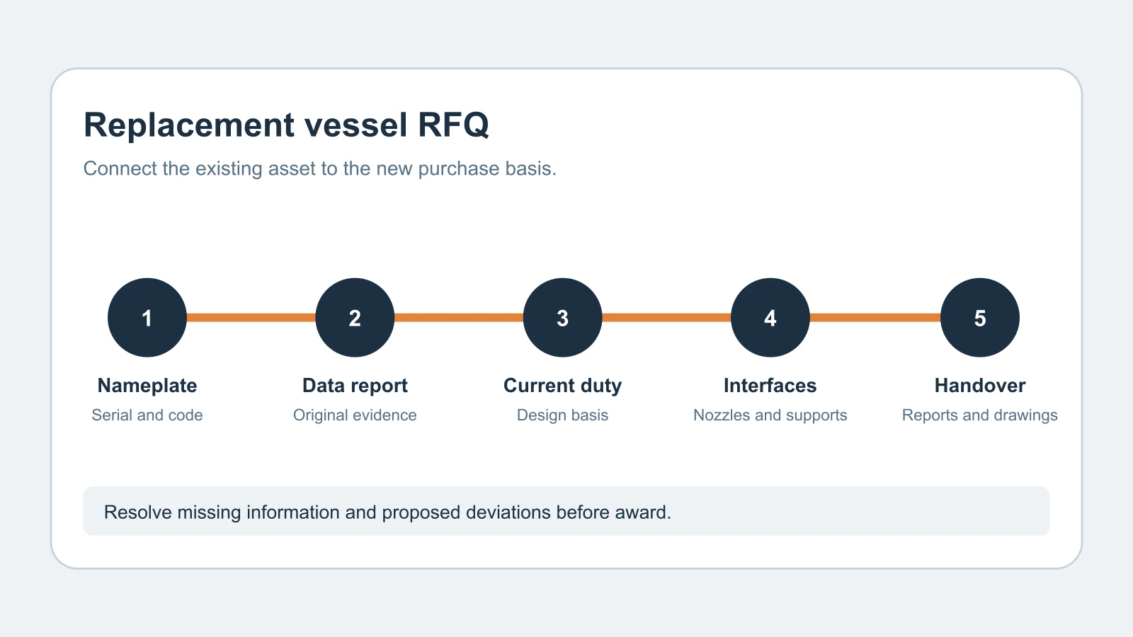This screenshot has width=1133, height=637.
Task: Click the 'Design basis' caption
Action: tap(563, 415)
